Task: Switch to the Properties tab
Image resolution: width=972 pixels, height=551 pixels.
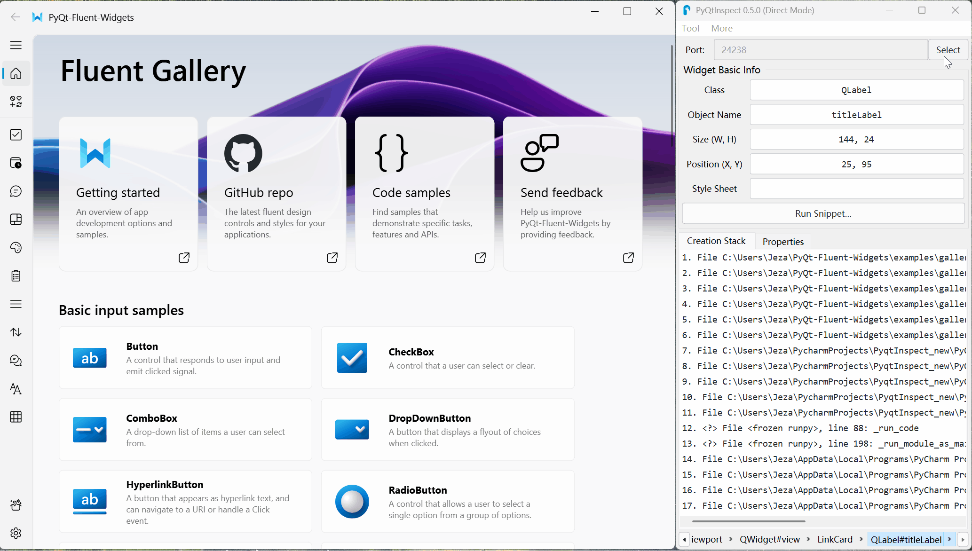Action: tap(783, 242)
